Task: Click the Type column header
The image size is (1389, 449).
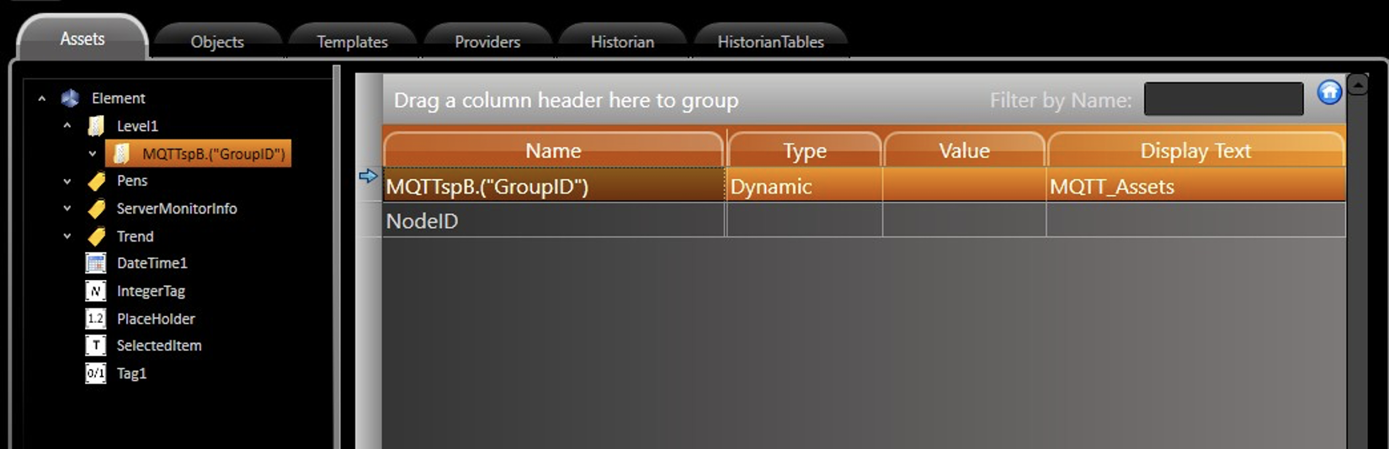Action: (x=804, y=151)
